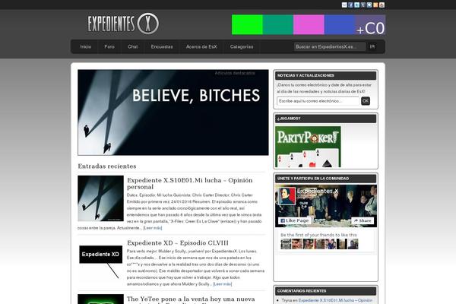Open the Twitter icon in top bar

pyautogui.click(x=357, y=5)
